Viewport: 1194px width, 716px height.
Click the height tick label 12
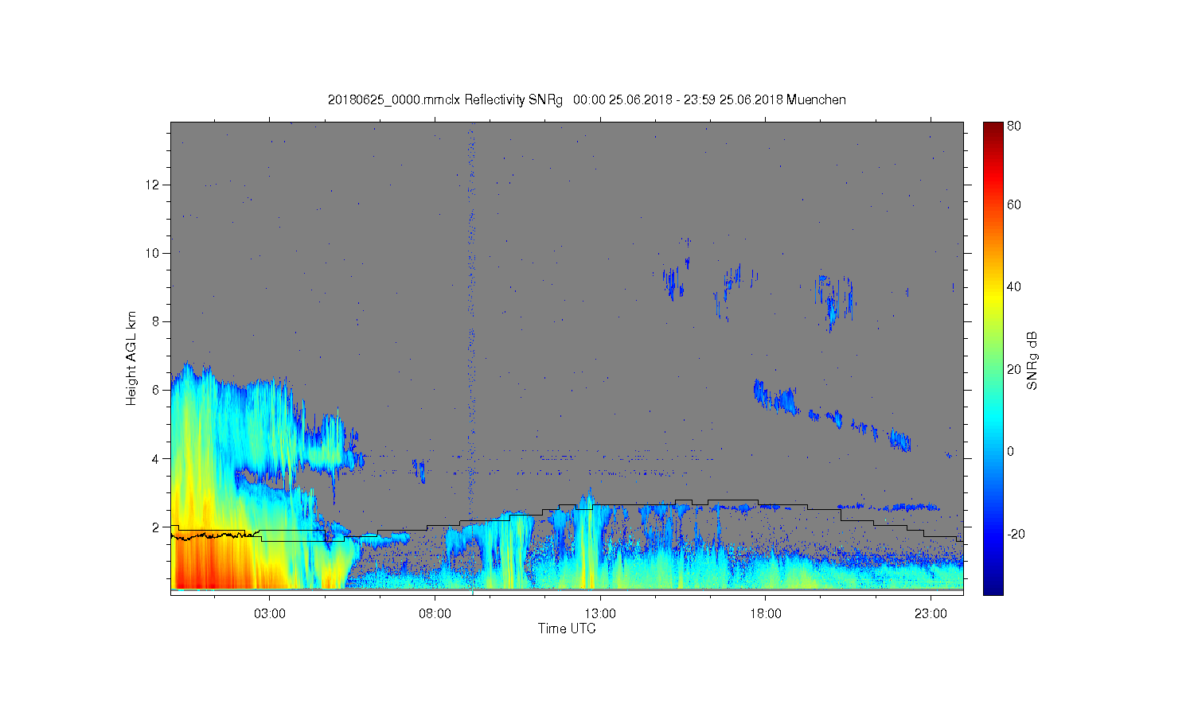(153, 185)
